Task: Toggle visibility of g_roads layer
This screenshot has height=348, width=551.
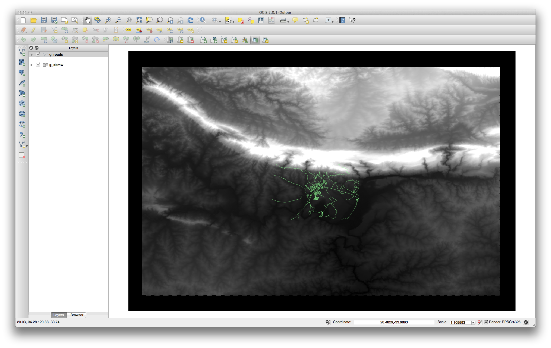Action: tap(38, 54)
